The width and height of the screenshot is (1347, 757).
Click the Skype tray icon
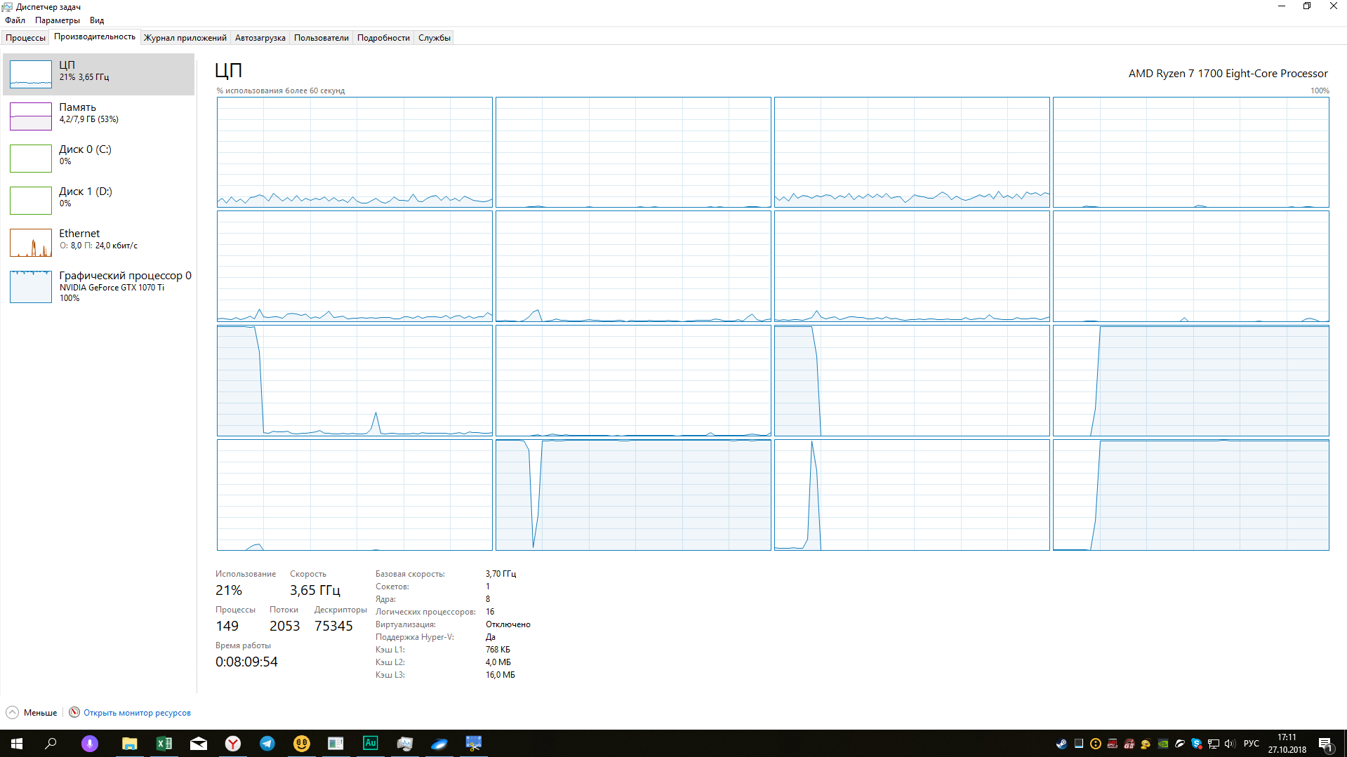click(1197, 744)
